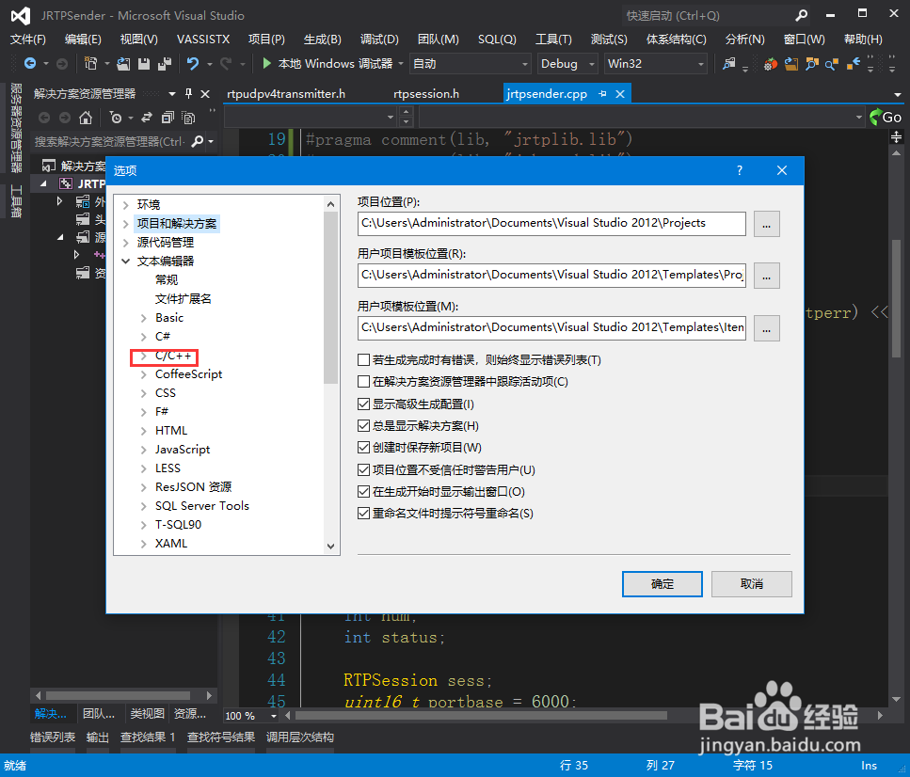
Task: Expand the C/C++ settings category
Action: point(143,355)
